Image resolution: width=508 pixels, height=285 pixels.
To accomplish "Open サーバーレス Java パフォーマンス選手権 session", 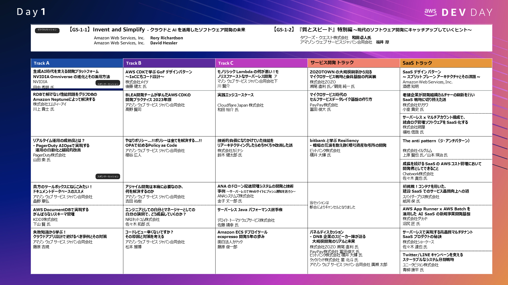I will tap(250, 210).
